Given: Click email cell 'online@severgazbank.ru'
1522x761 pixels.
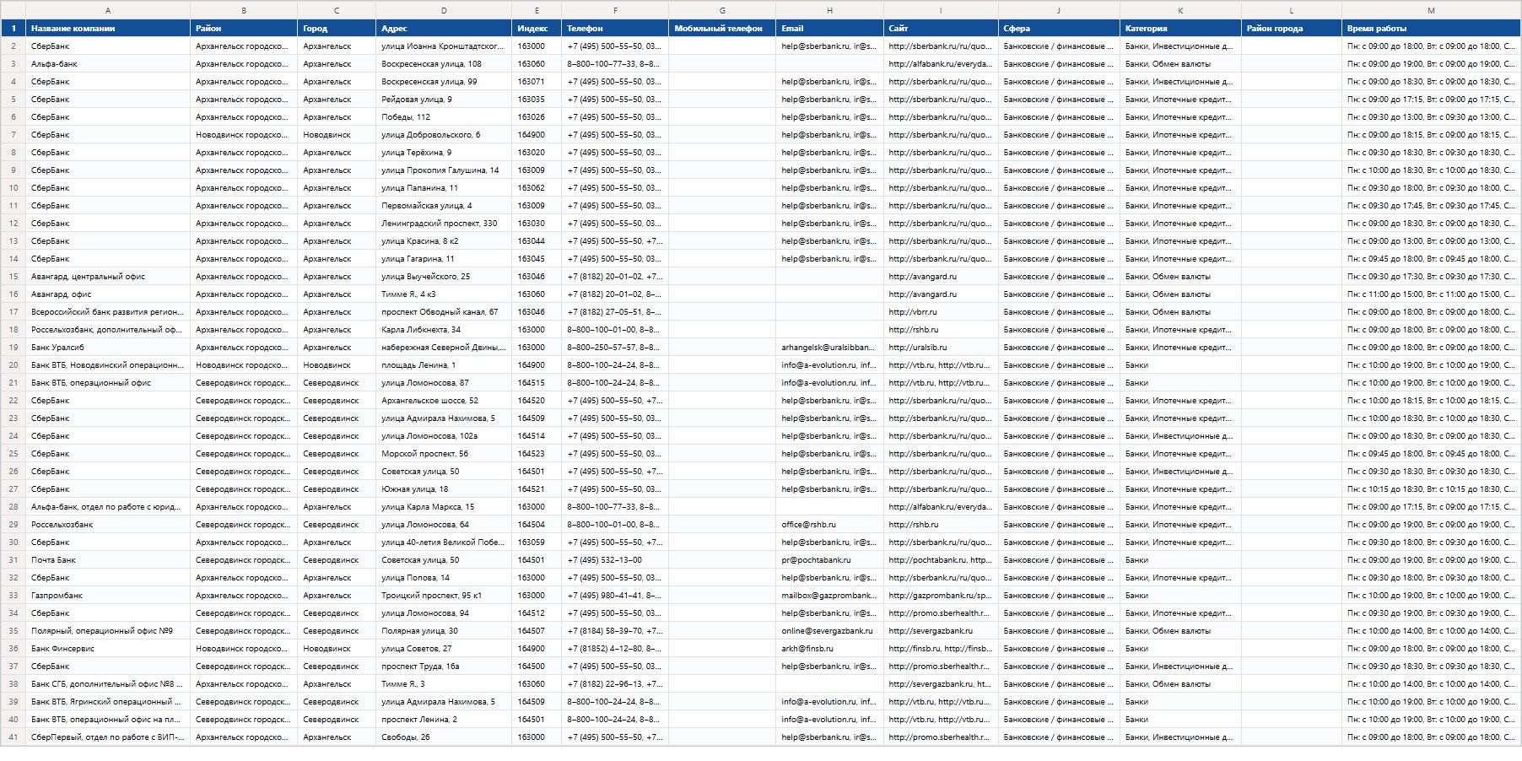Looking at the screenshot, I should (x=829, y=631).
